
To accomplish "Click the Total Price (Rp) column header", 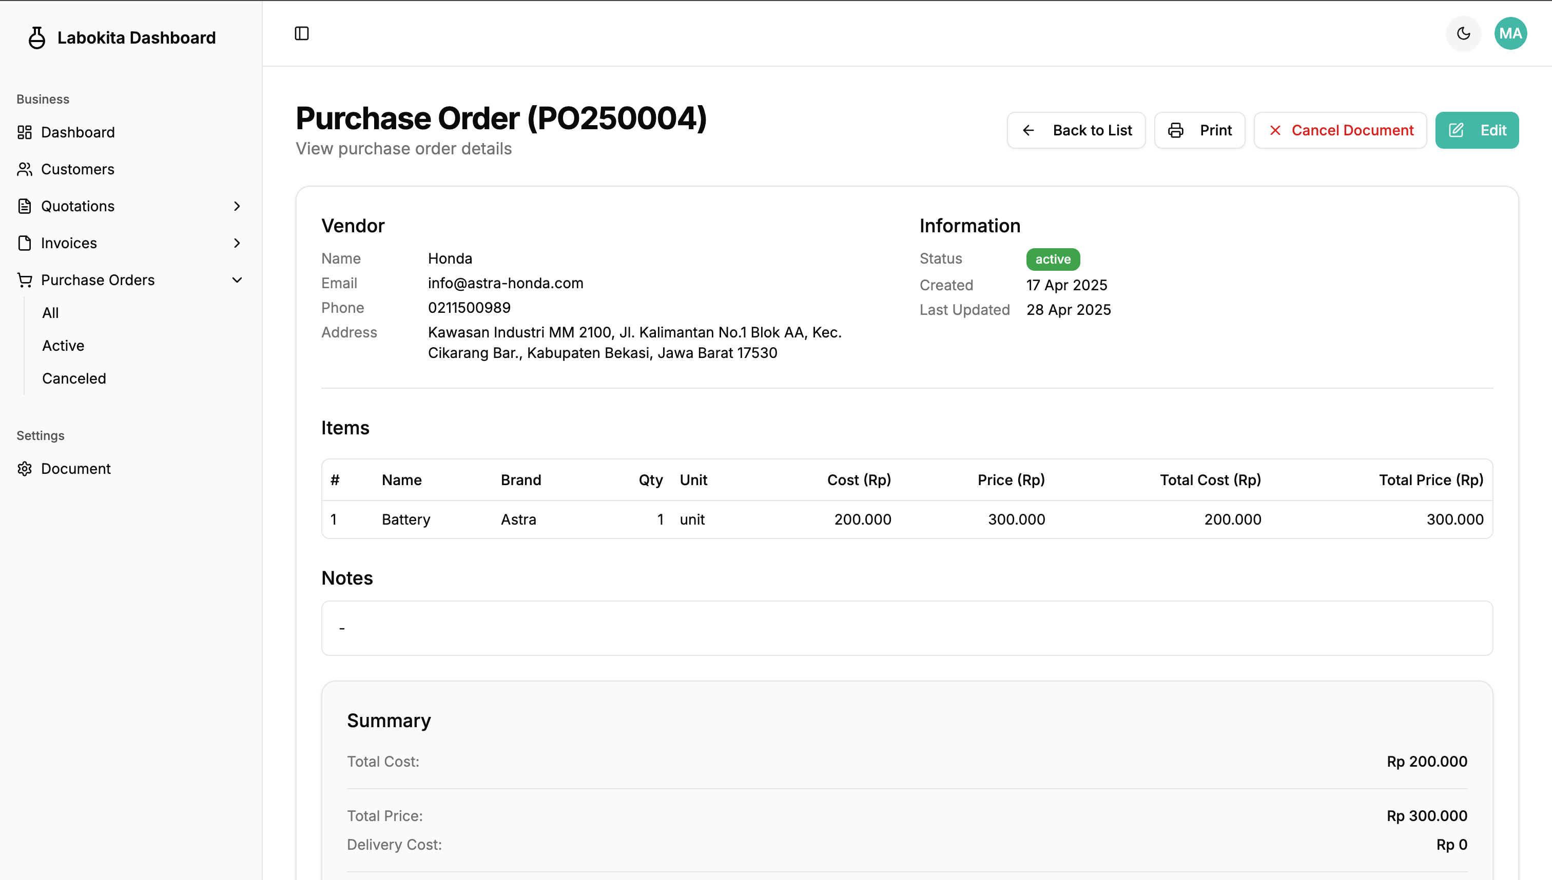I will tap(1430, 480).
